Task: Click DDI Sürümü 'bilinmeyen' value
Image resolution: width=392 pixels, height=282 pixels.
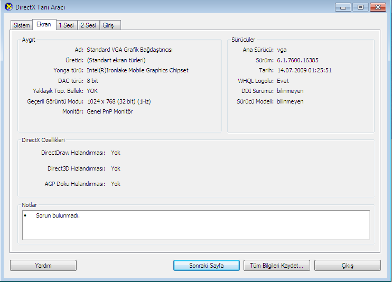Action: pos(290,91)
